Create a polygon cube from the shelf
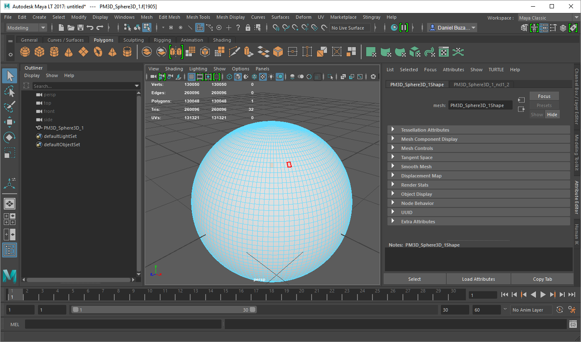The width and height of the screenshot is (581, 342). pos(40,52)
